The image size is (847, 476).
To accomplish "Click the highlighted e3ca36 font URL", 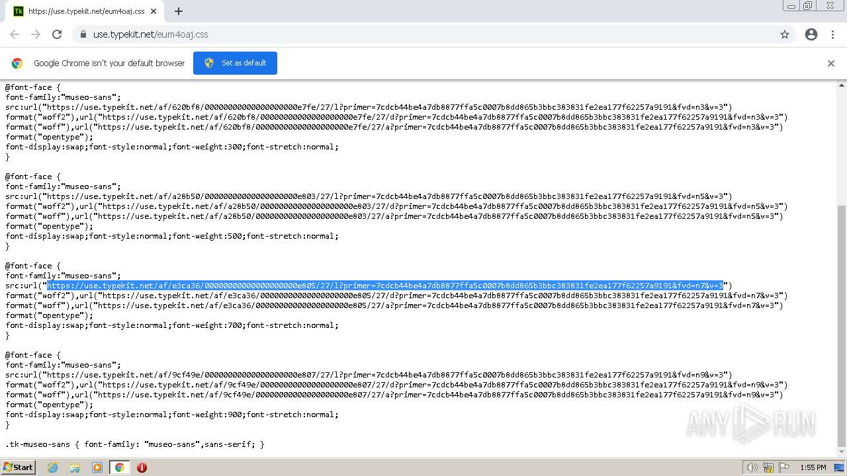I will pyautogui.click(x=385, y=286).
